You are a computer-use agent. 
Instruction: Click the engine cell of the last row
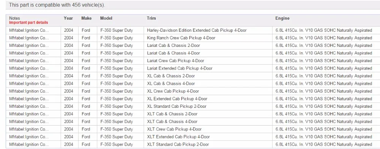pyautogui.click(x=323, y=144)
